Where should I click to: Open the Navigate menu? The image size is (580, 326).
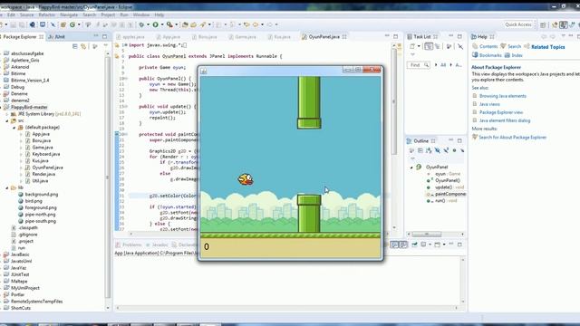tap(69, 14)
